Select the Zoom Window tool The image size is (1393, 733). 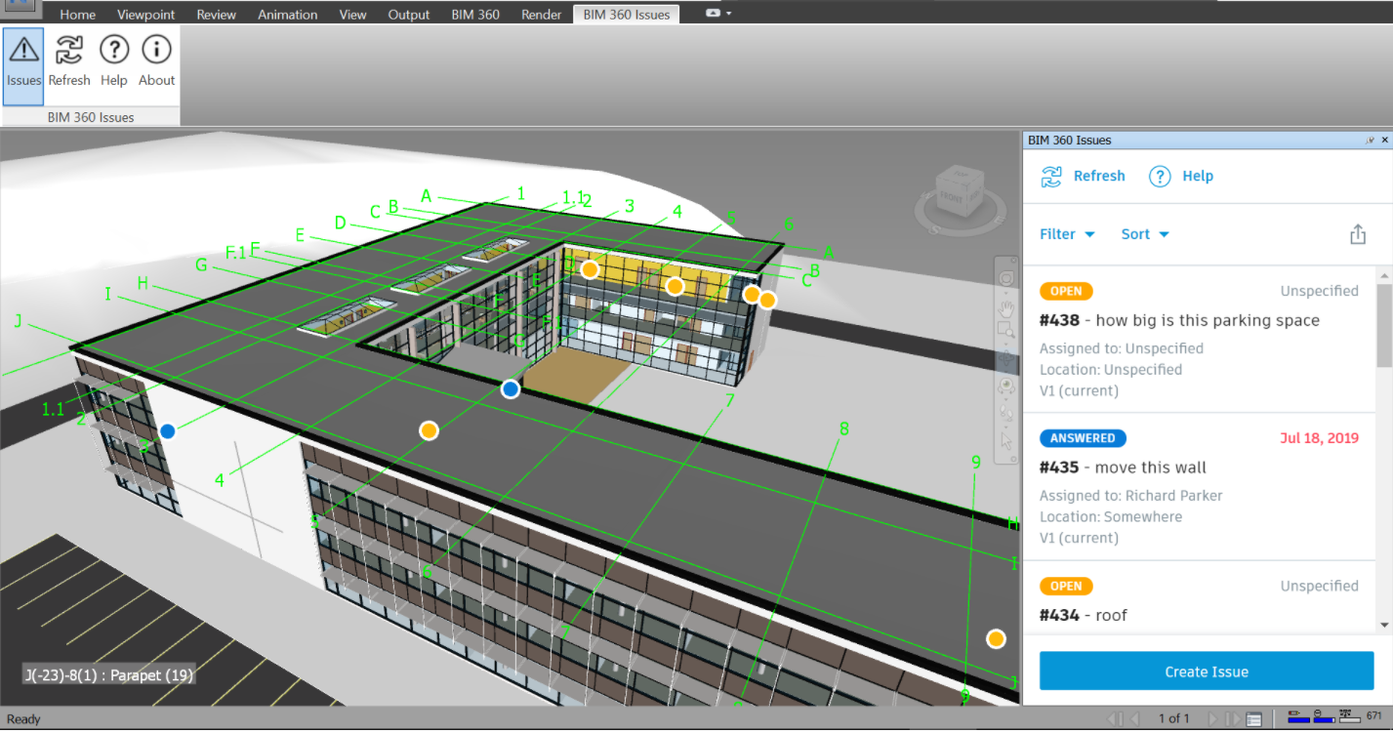1006,332
